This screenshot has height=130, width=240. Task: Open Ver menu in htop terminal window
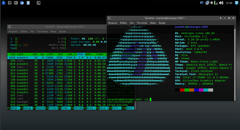[x=32, y=32]
